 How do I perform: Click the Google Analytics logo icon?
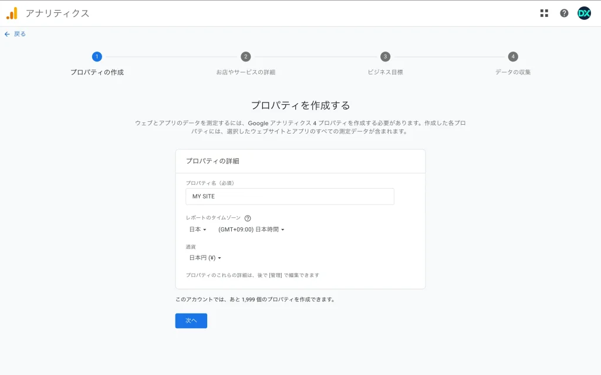[x=12, y=13]
